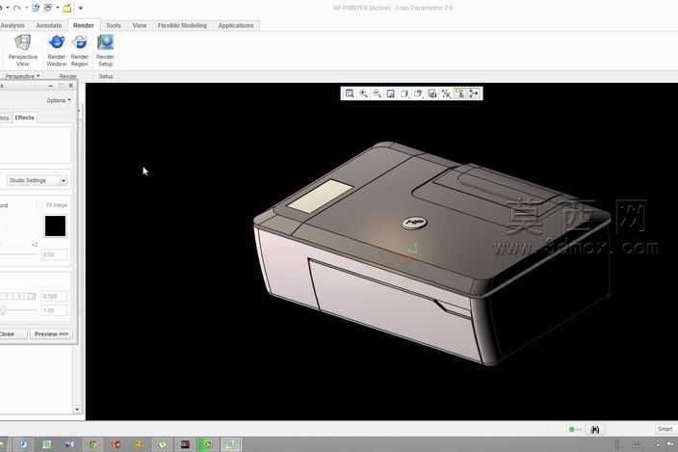
Task: Expand the Perspective group dropdown
Action: click(x=22, y=76)
